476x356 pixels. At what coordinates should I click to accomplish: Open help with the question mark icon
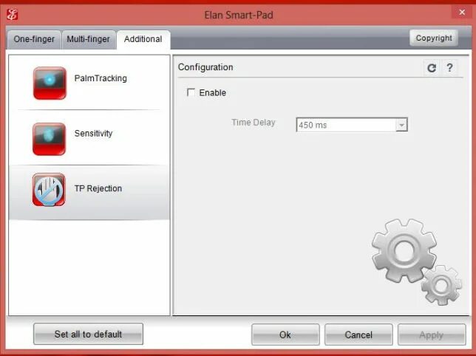449,68
